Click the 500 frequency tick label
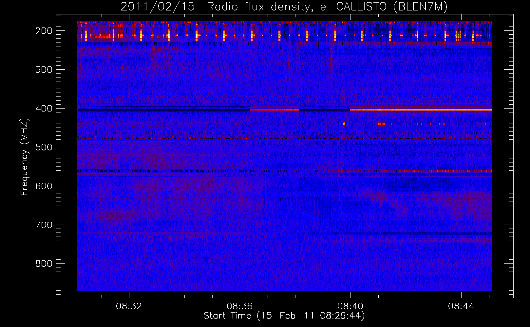530x327 pixels. pyautogui.click(x=44, y=147)
